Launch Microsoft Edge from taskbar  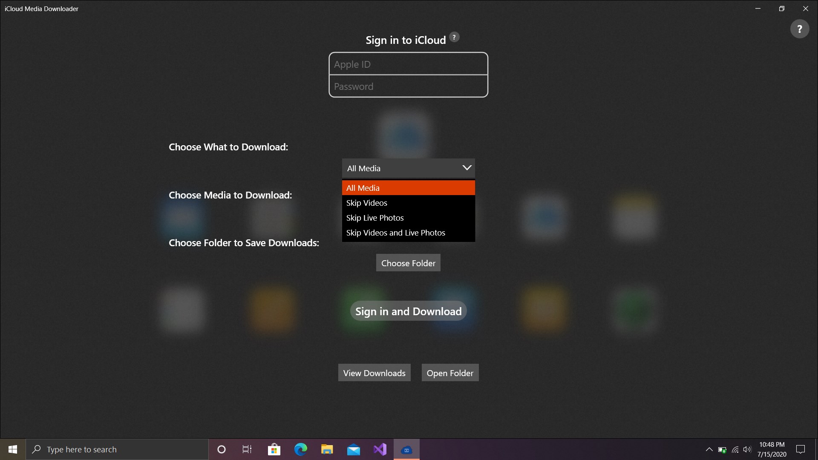point(300,449)
